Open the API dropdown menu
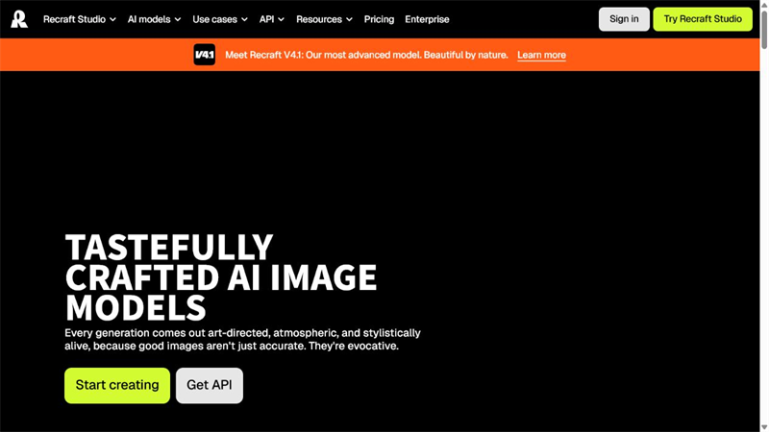769x432 pixels. (272, 19)
